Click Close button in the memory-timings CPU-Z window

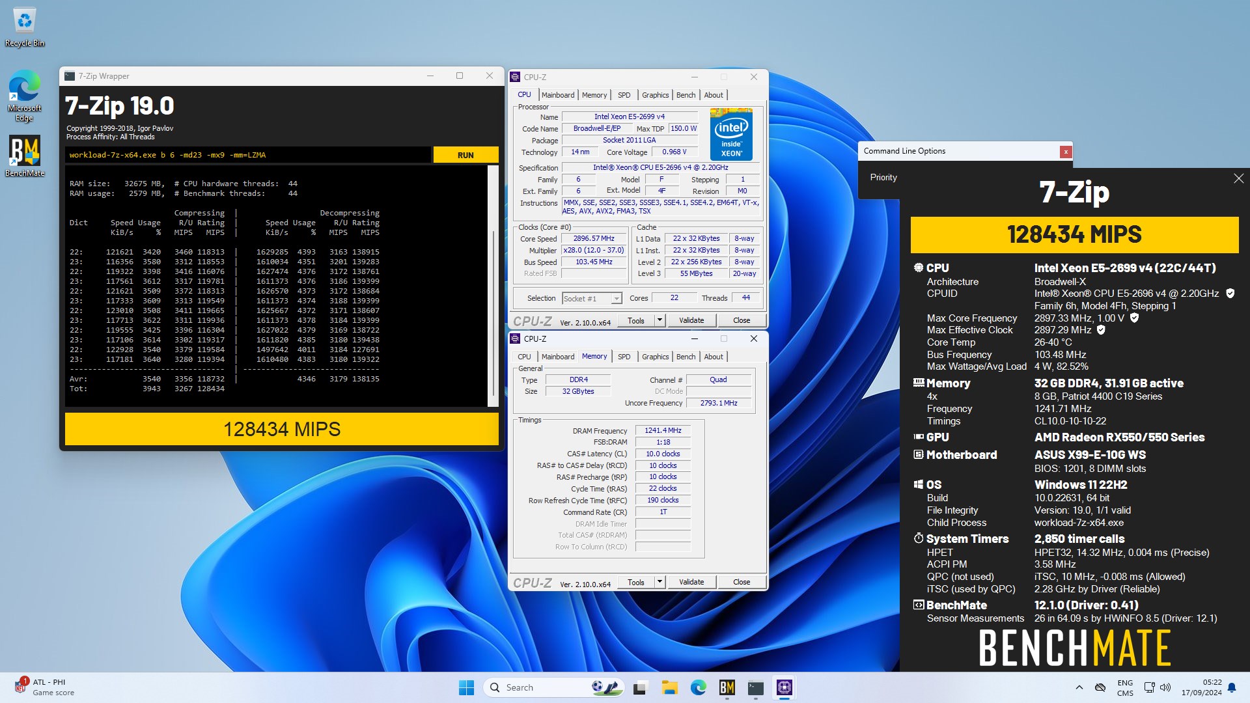(x=742, y=582)
